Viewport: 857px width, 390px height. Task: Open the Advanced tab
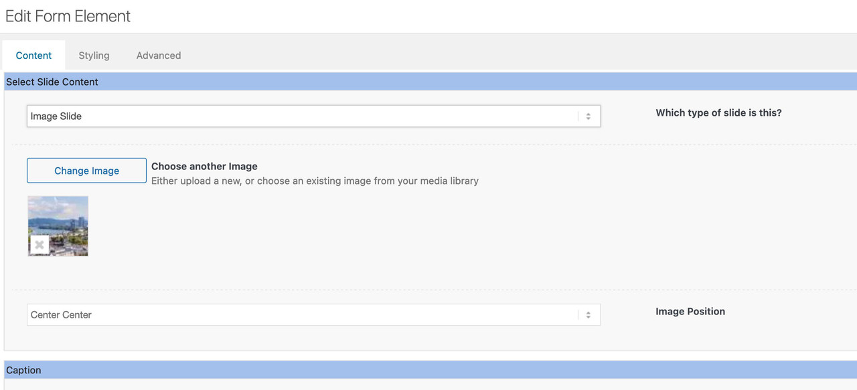click(159, 56)
